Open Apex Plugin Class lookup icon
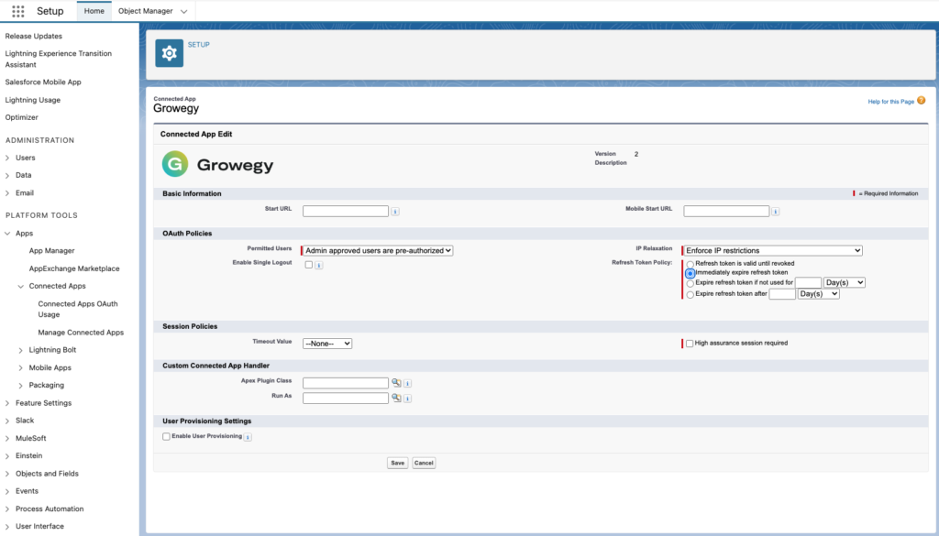This screenshot has height=536, width=939. point(396,383)
